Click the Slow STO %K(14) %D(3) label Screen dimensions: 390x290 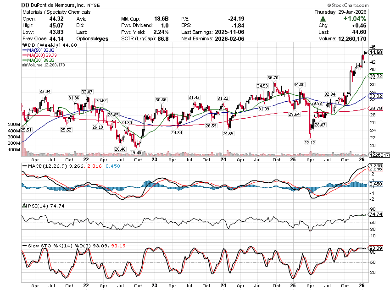click(x=53, y=246)
